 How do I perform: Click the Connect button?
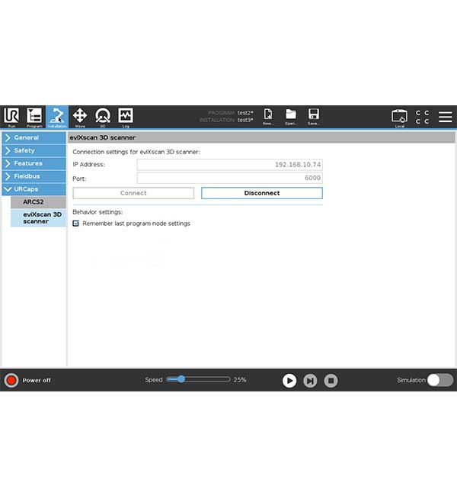133,193
